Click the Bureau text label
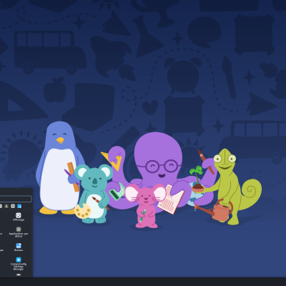This screenshot has width=286, height=286. pos(19,250)
